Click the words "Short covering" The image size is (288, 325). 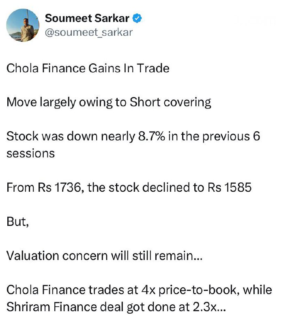tap(170, 102)
